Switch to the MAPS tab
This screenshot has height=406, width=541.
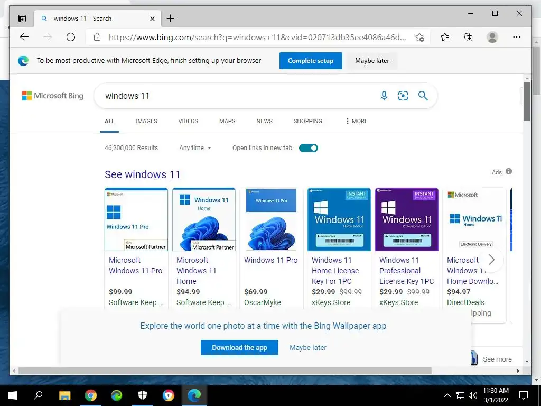227,121
